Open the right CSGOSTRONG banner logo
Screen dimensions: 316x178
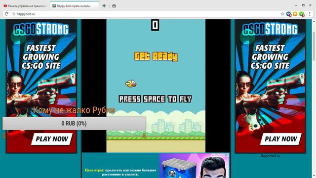point(270,30)
